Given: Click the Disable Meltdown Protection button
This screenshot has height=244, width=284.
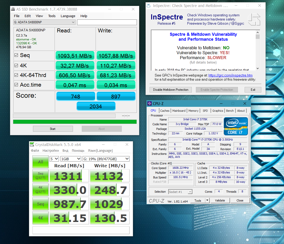Looking at the screenshot, I should tap(171, 90).
